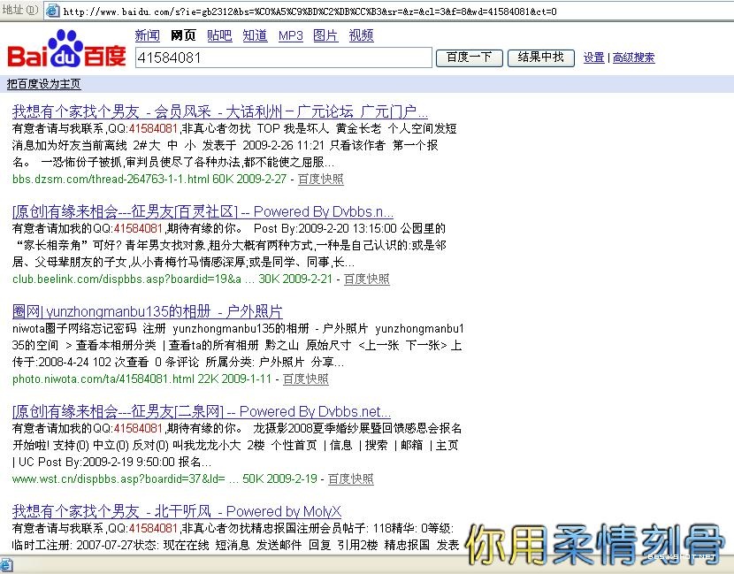Viewport: 734px width, 574px height.
Task: Click the search box containing 41584081
Action: pos(283,57)
